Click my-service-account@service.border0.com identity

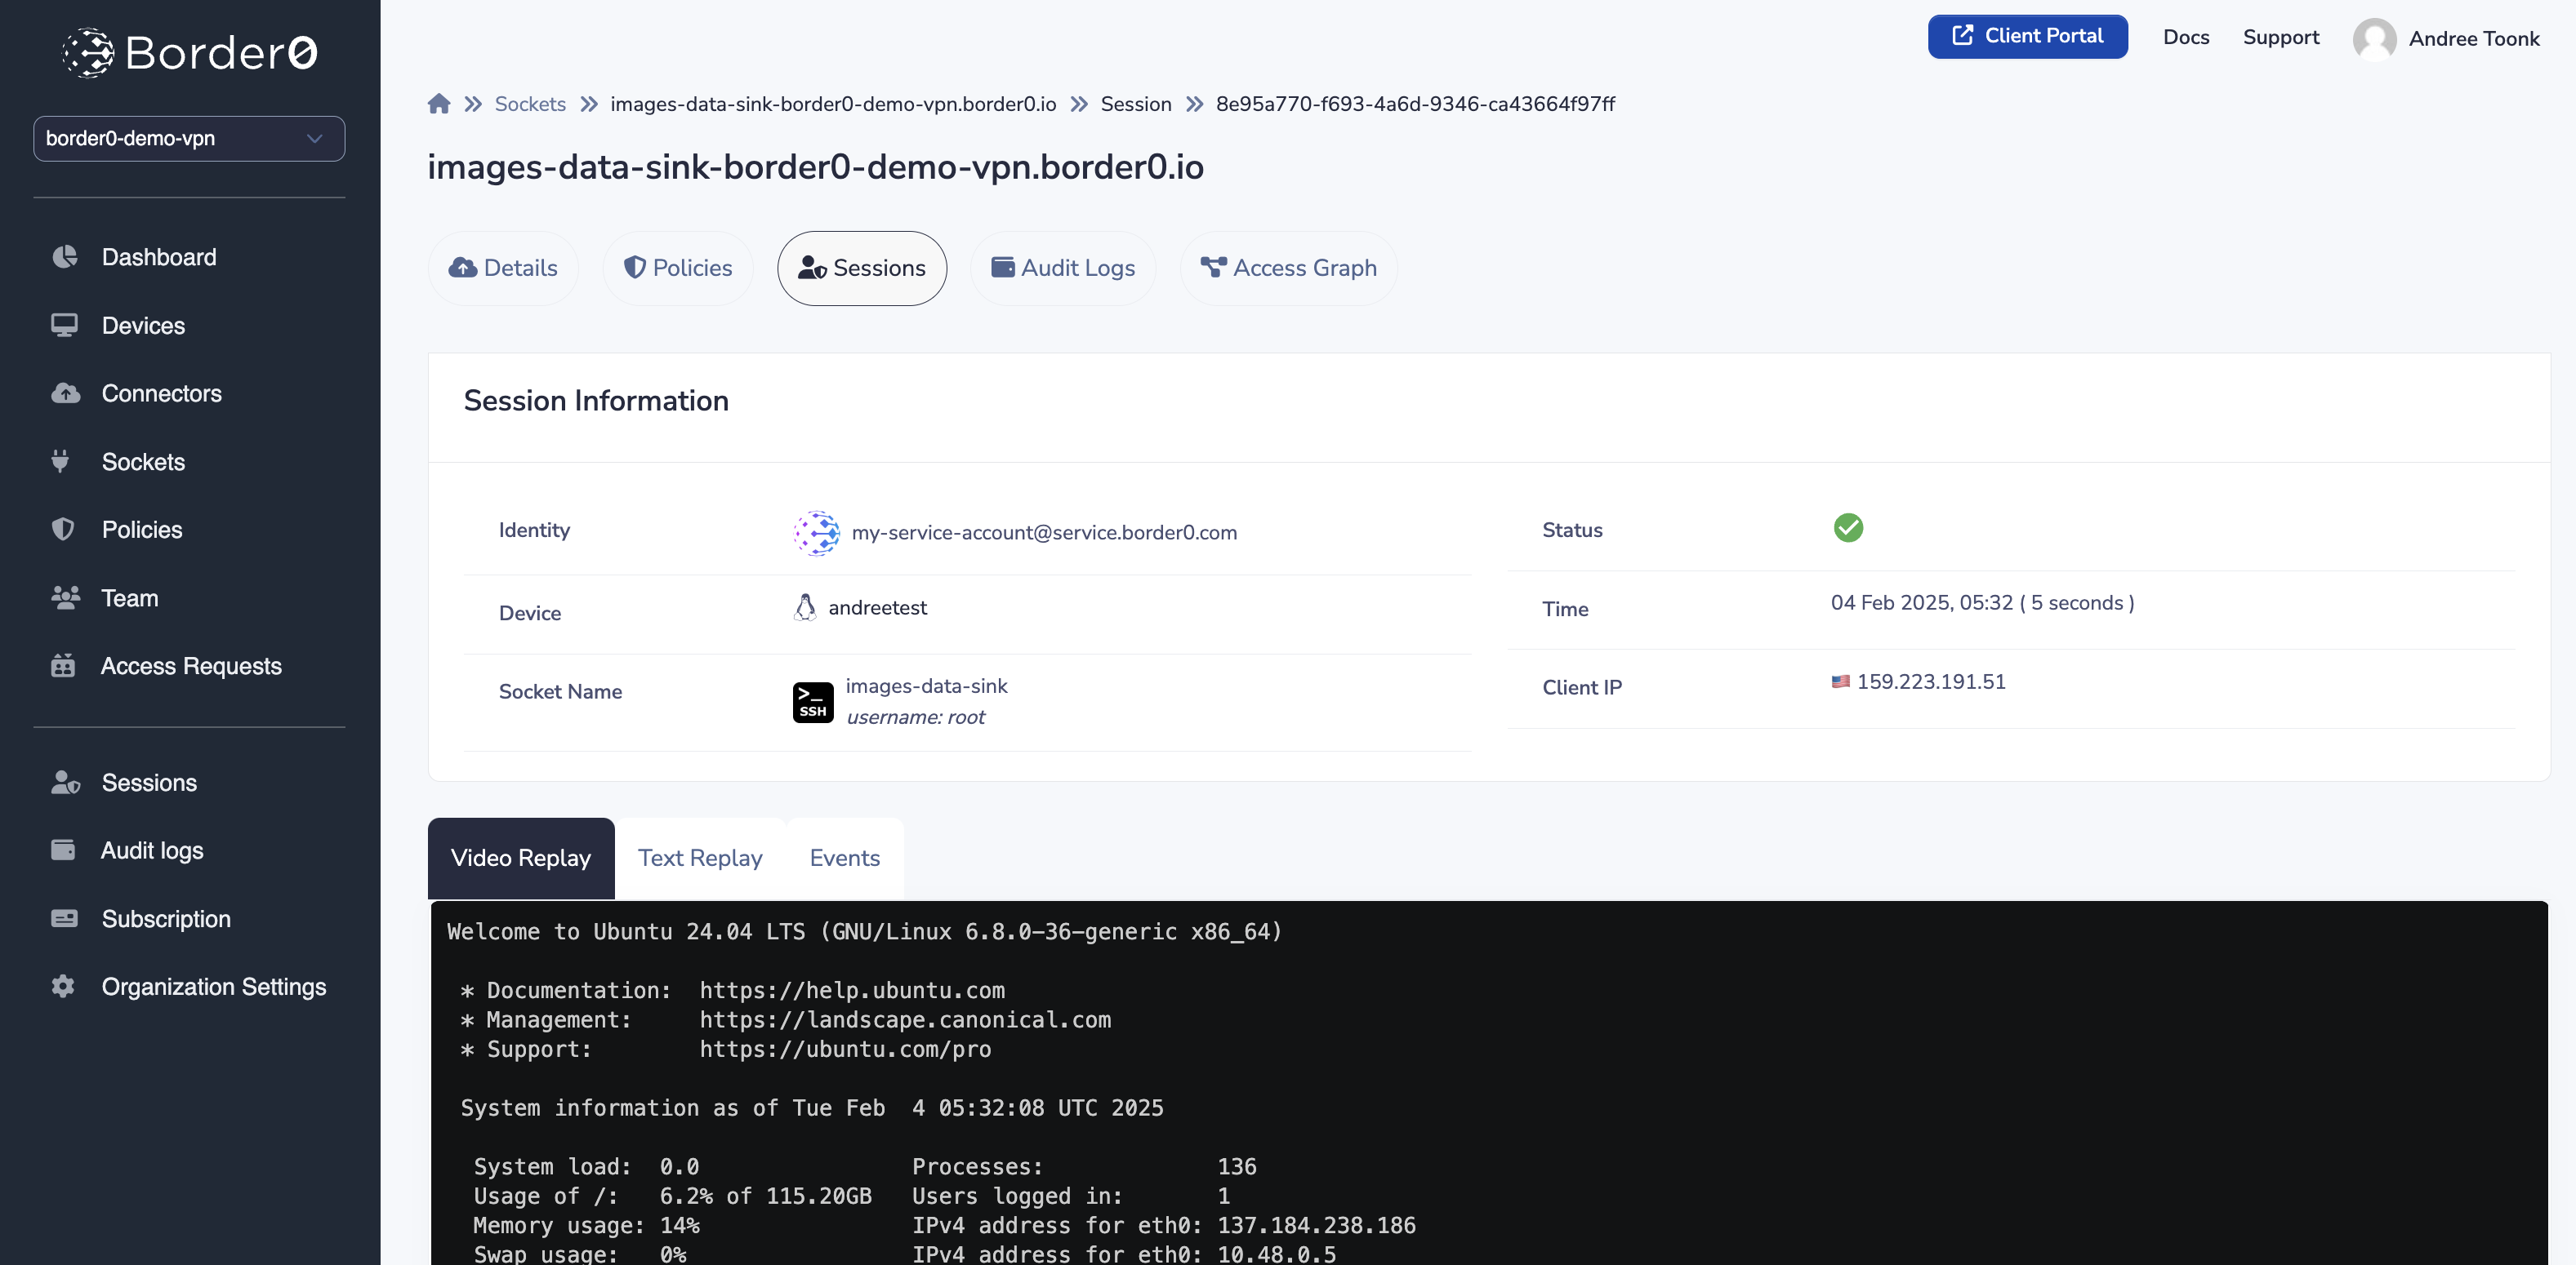click(1044, 533)
